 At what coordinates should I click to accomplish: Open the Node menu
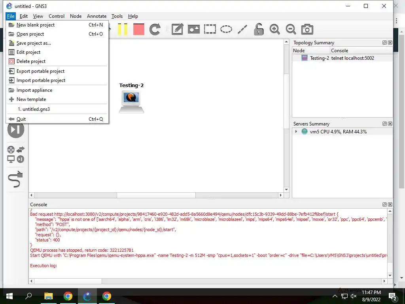click(x=76, y=16)
